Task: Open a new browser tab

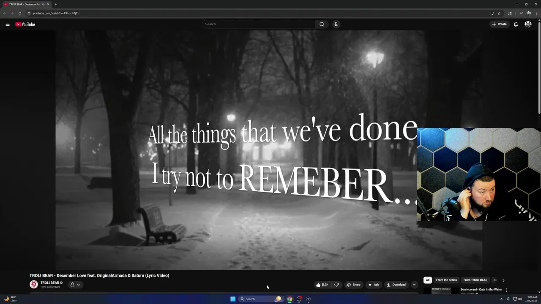Action: (55, 4)
